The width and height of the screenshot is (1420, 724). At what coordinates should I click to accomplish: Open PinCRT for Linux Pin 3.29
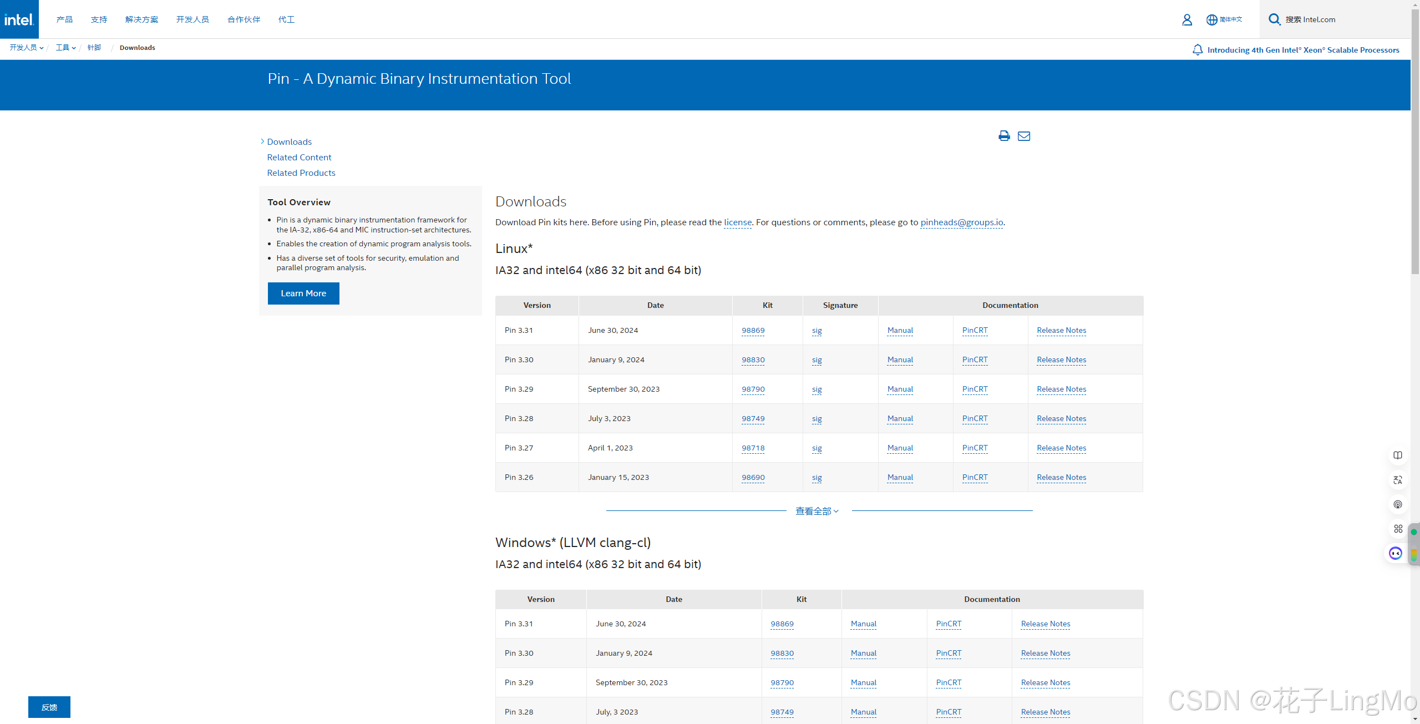click(x=975, y=389)
